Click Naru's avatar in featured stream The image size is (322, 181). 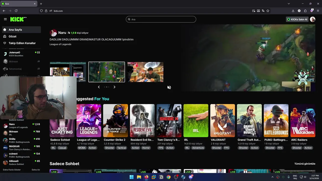tap(53, 33)
